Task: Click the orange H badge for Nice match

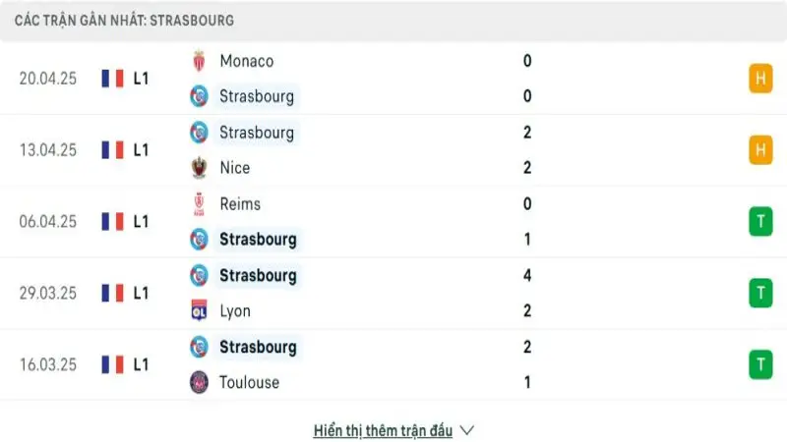Action: [x=760, y=150]
